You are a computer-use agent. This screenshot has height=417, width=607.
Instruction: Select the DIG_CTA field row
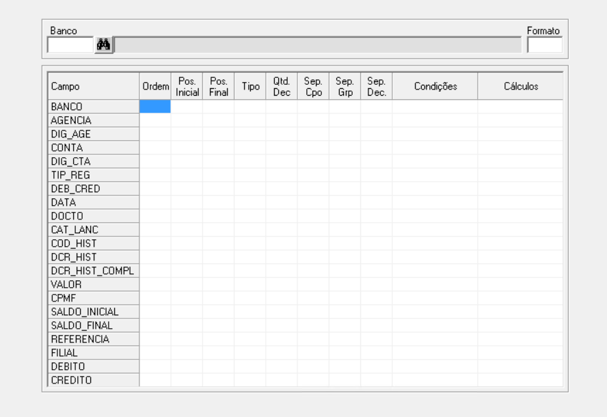[93, 161]
